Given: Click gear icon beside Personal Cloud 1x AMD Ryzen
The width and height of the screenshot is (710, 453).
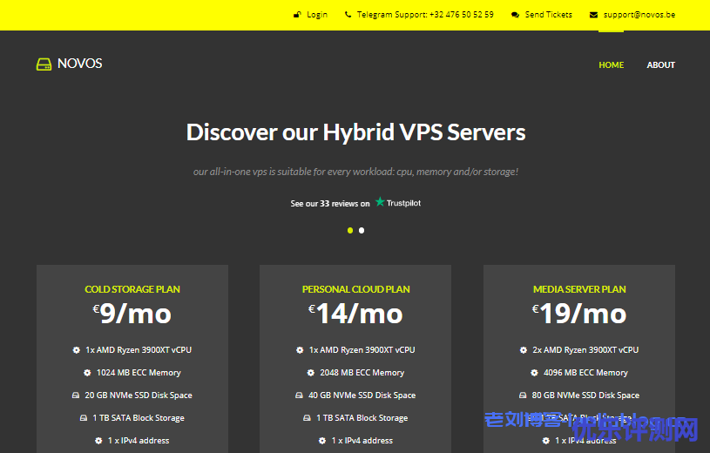Looking at the screenshot, I should tap(300, 349).
